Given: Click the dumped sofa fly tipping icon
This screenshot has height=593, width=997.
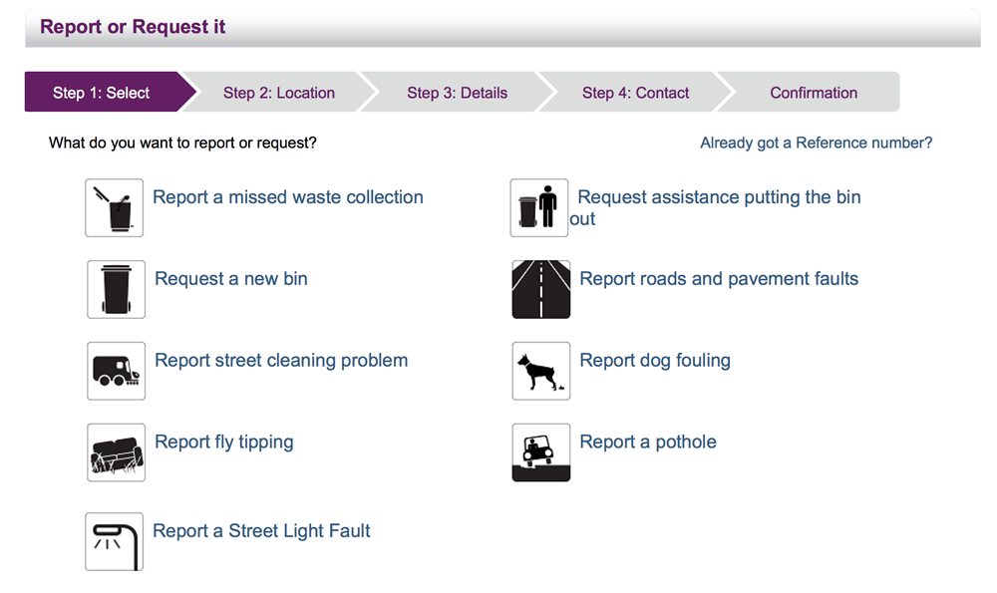Looking at the screenshot, I should [x=117, y=452].
